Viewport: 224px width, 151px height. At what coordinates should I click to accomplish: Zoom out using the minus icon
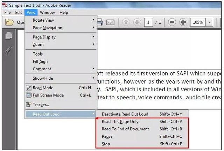(172, 22)
